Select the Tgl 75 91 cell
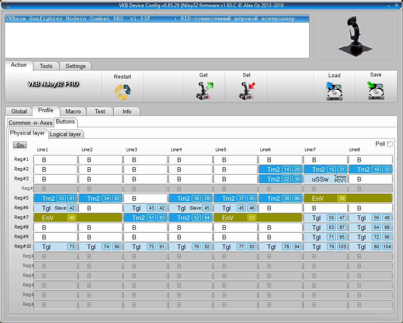This screenshot has width=403, height=323. coord(146,247)
